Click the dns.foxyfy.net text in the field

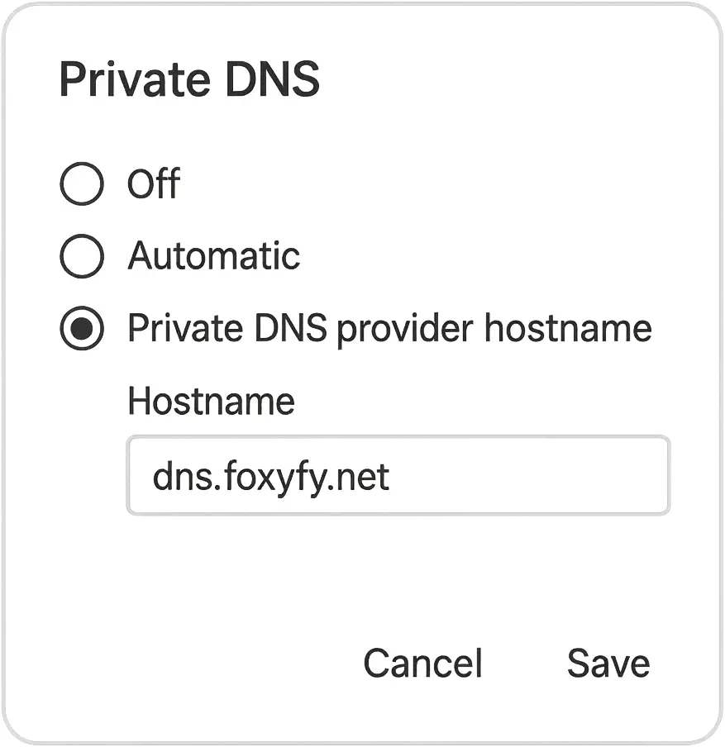(x=271, y=477)
